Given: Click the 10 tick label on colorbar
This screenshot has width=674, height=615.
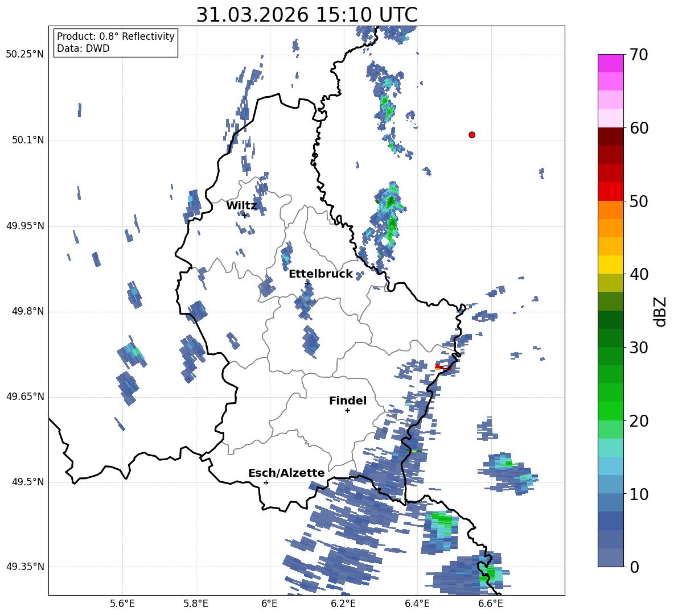Looking at the screenshot, I should 638,494.
